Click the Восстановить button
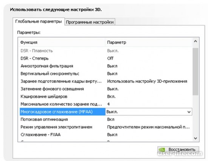This screenshot has width=208, height=161. (178, 150)
